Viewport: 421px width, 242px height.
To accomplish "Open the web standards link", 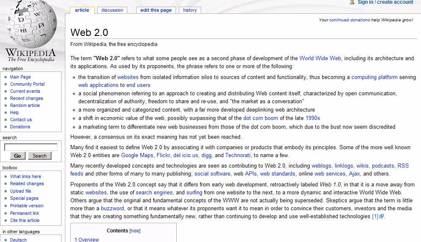I will (x=278, y=173).
